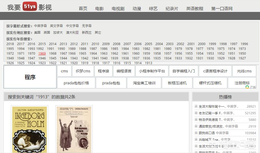
Task: Select release year 2000
Action: (x=202, y=44)
